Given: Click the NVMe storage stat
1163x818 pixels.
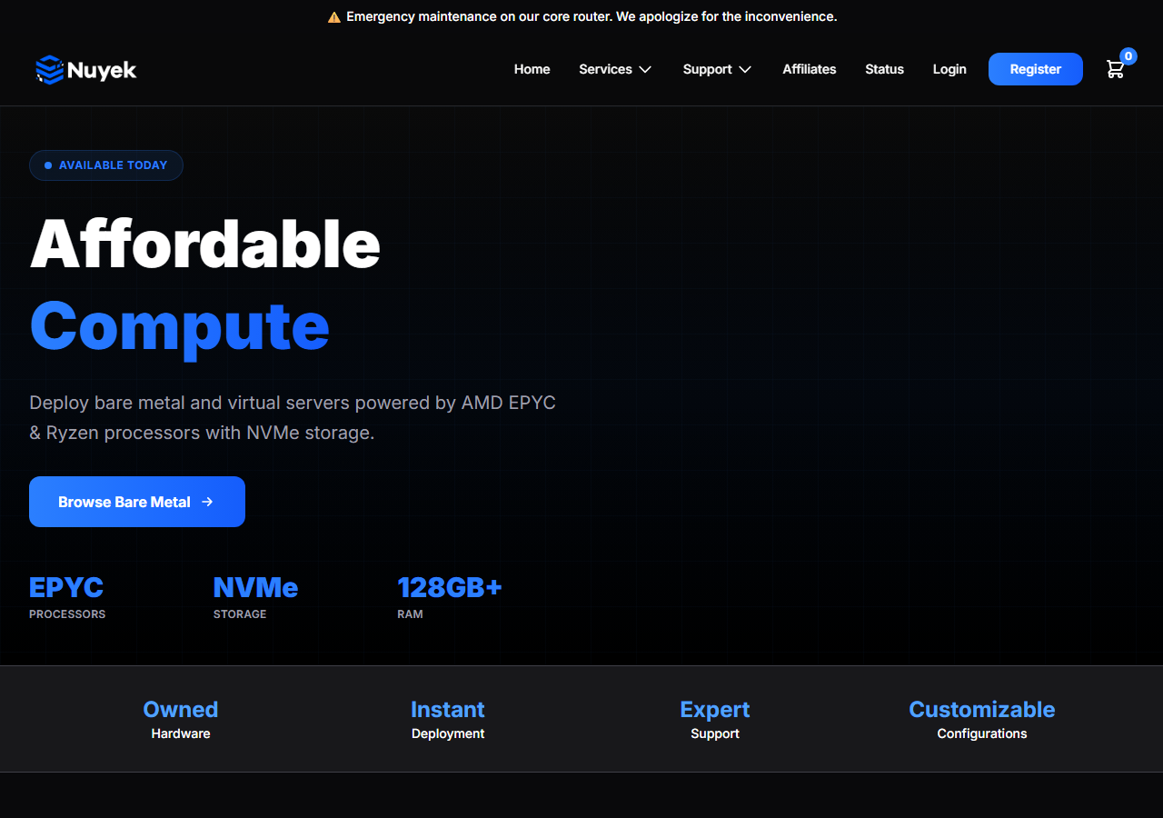Looking at the screenshot, I should tap(255, 597).
